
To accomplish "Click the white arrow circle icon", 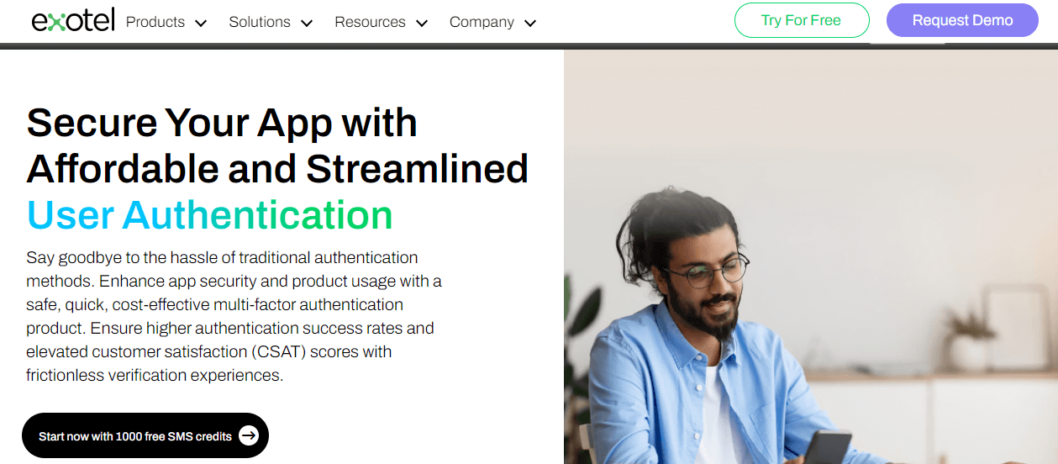I will [248, 436].
